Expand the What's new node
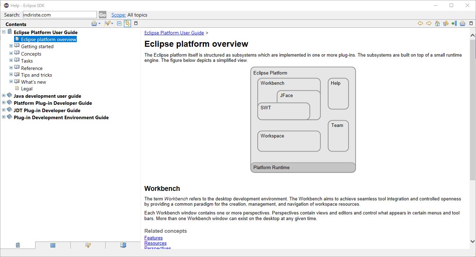 (x=11, y=82)
